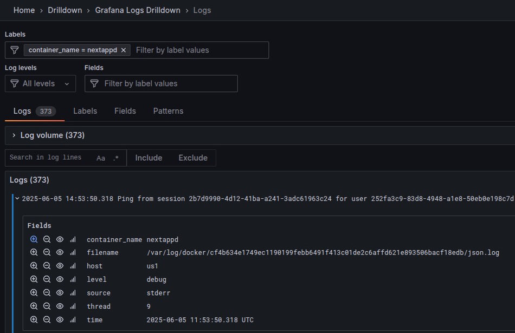Exclude the source field via minus magnifier icon
Screen dimensions: 515x333
[47, 293]
